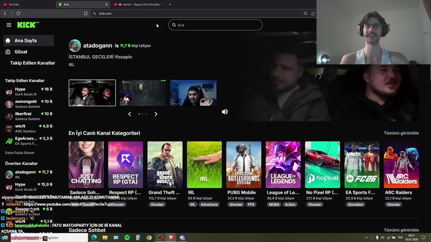
Task: Open the Takip Edilen Kanallar sidebar item
Action: coord(32,63)
